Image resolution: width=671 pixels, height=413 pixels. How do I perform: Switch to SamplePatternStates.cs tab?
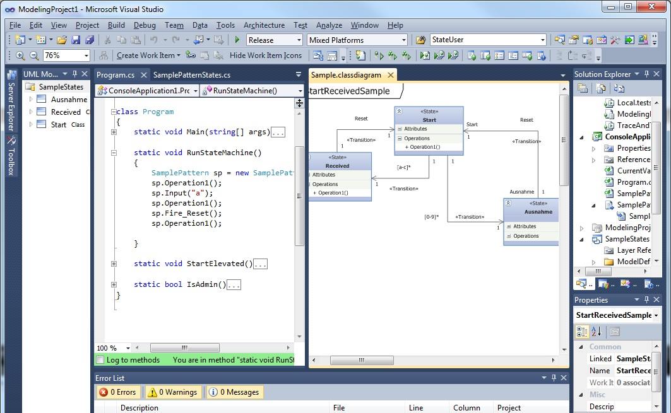click(x=192, y=75)
